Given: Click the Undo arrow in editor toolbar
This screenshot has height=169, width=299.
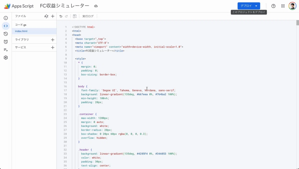Looking at the screenshot, I should click(x=61, y=16).
